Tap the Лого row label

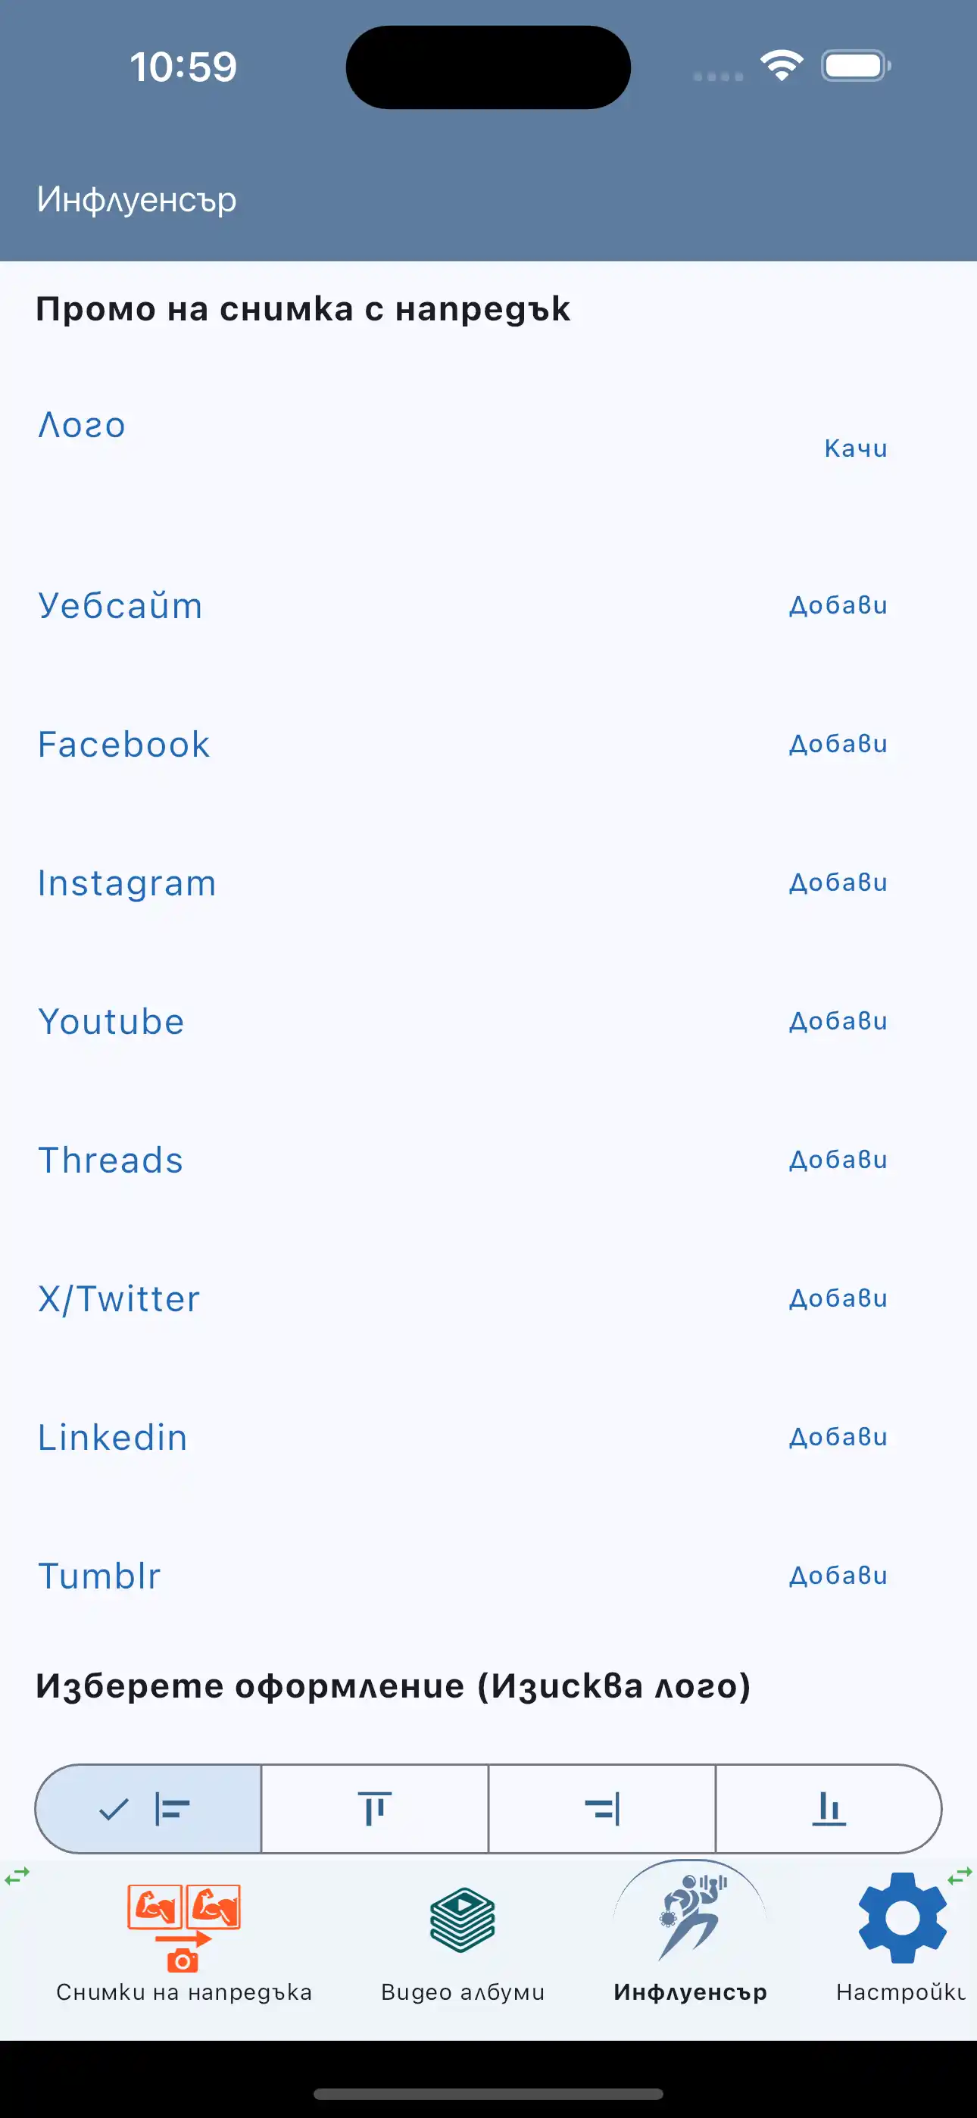click(83, 425)
